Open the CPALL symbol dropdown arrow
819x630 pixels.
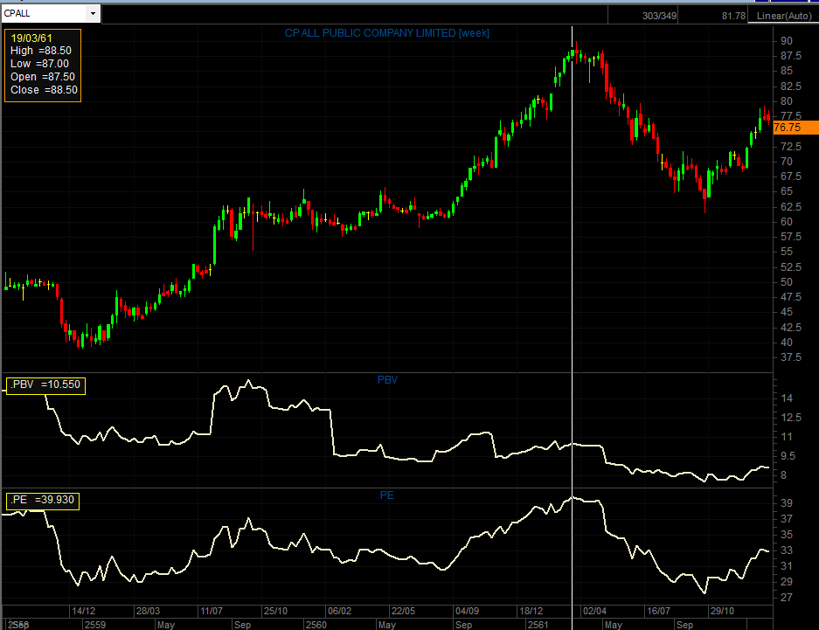93,14
